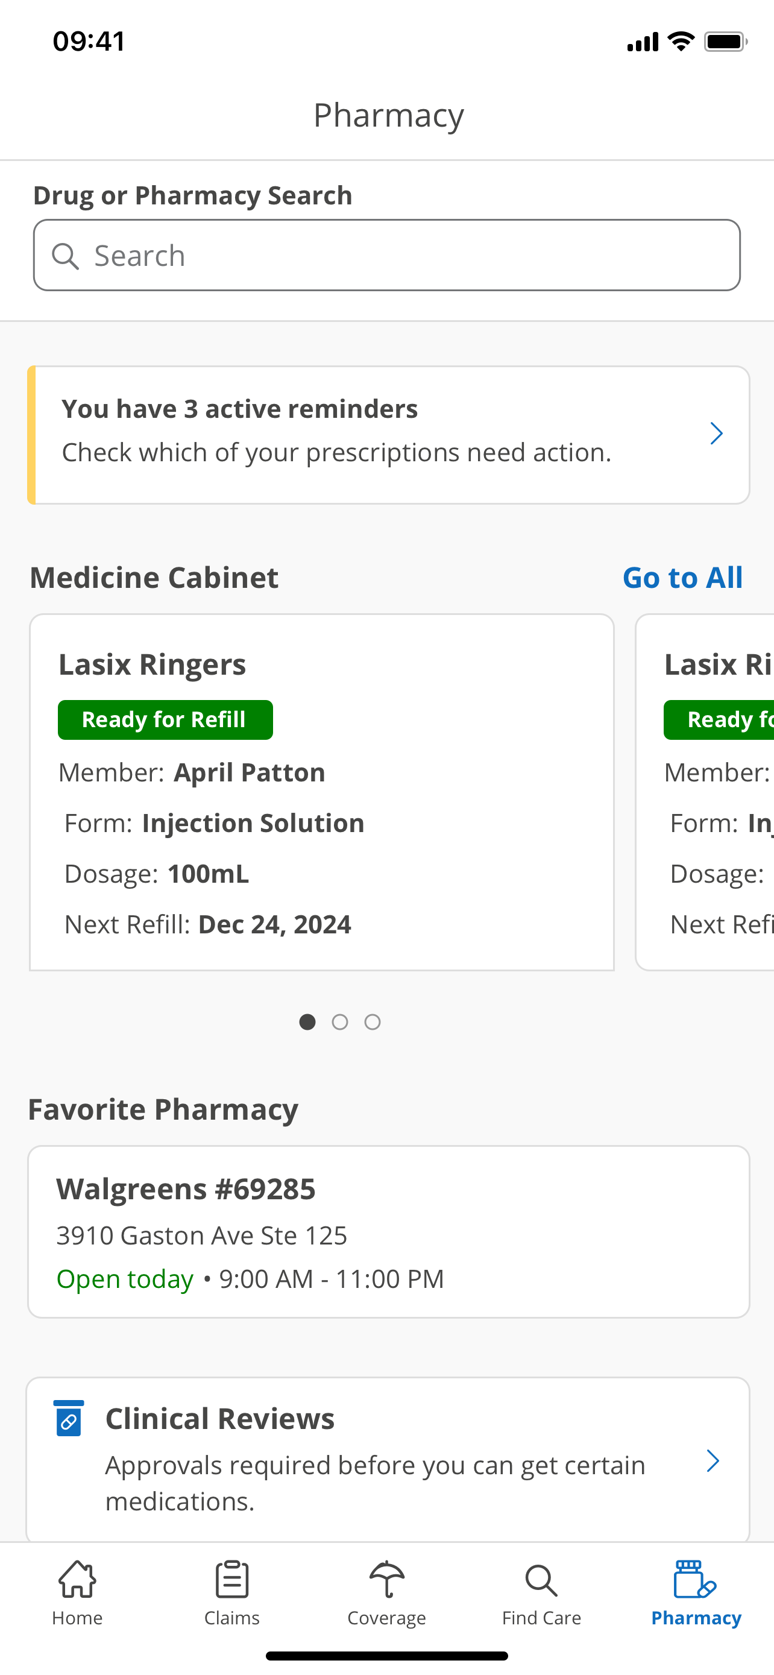774x1675 pixels.
Task: Tap the battery status icon
Action: pyautogui.click(x=725, y=42)
